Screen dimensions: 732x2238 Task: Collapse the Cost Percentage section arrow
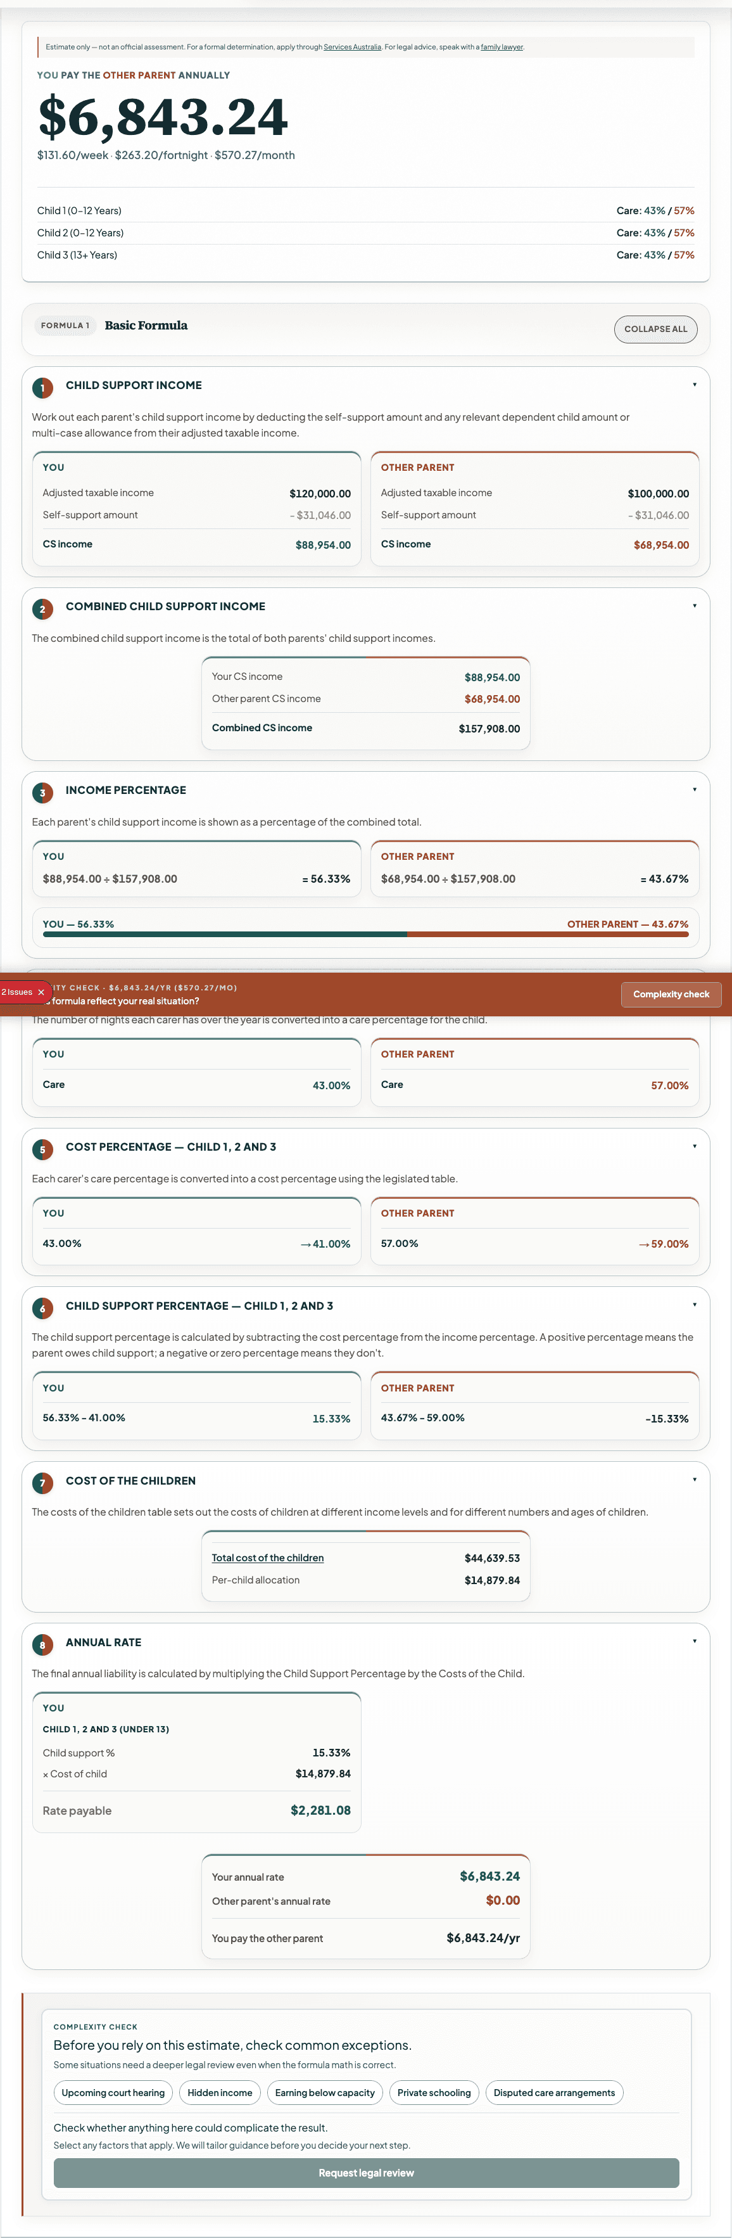tap(694, 1146)
